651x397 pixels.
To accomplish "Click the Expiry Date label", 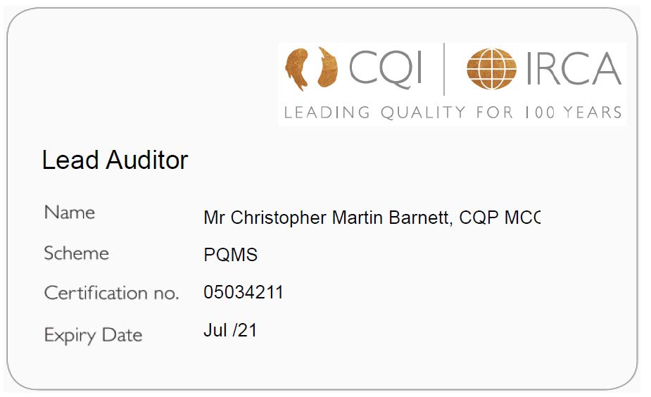I will tap(93, 335).
